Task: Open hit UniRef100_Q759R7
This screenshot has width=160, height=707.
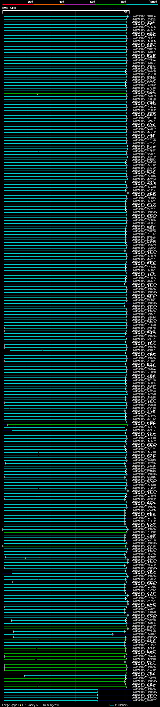Action: pos(143,598)
